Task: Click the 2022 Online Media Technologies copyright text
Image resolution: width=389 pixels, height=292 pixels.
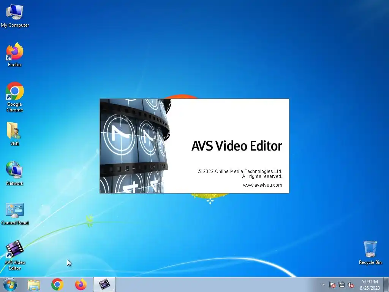Action: click(x=240, y=171)
